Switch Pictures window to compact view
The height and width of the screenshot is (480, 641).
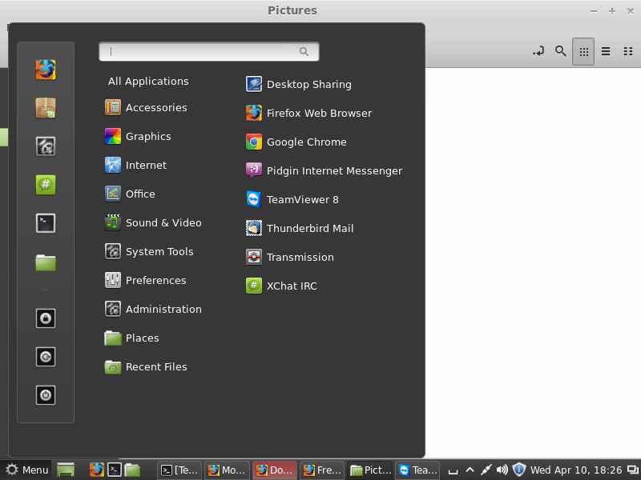pos(628,51)
